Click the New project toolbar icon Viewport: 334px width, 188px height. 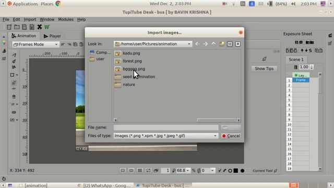pyautogui.click(x=9, y=27)
